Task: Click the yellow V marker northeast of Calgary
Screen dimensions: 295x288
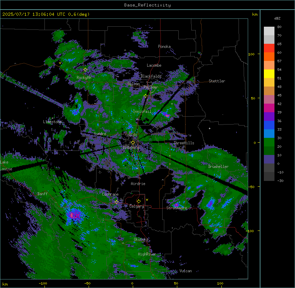Action: tap(147, 200)
